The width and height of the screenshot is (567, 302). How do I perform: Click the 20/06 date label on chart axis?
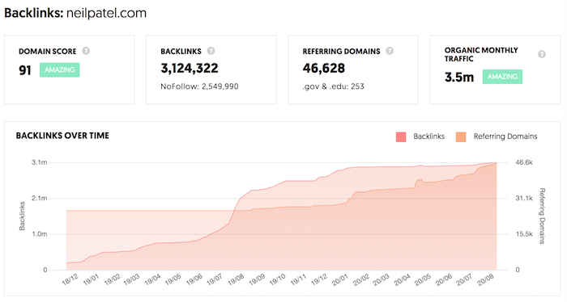[443, 279]
